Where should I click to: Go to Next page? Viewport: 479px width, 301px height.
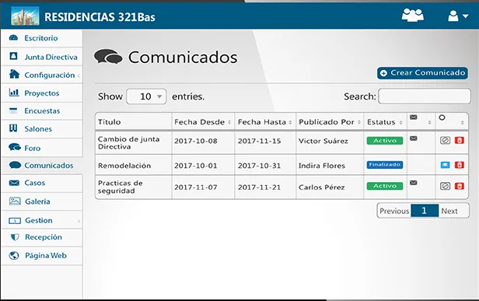point(449,211)
